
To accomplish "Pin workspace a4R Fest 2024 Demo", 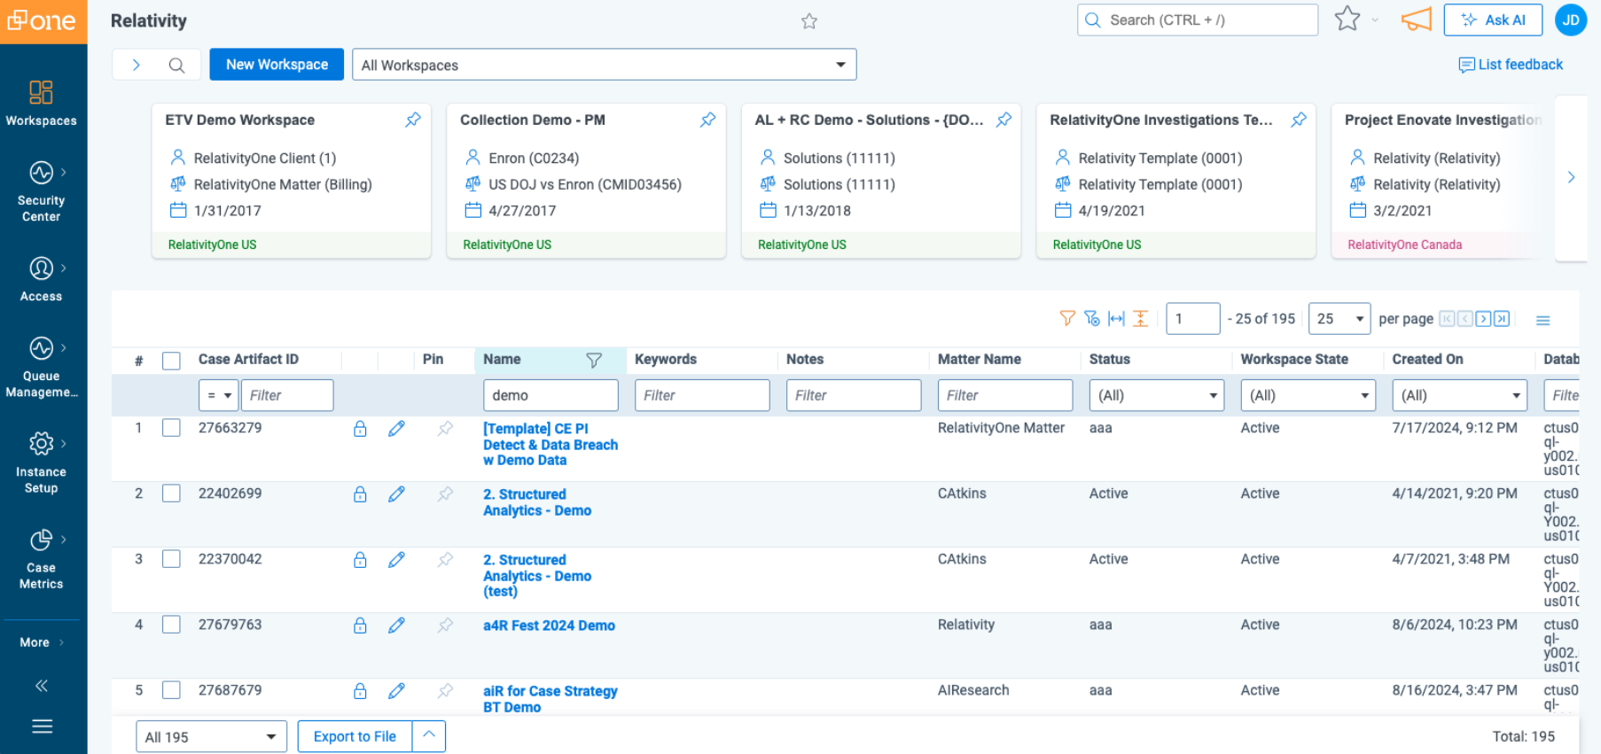I will [445, 626].
